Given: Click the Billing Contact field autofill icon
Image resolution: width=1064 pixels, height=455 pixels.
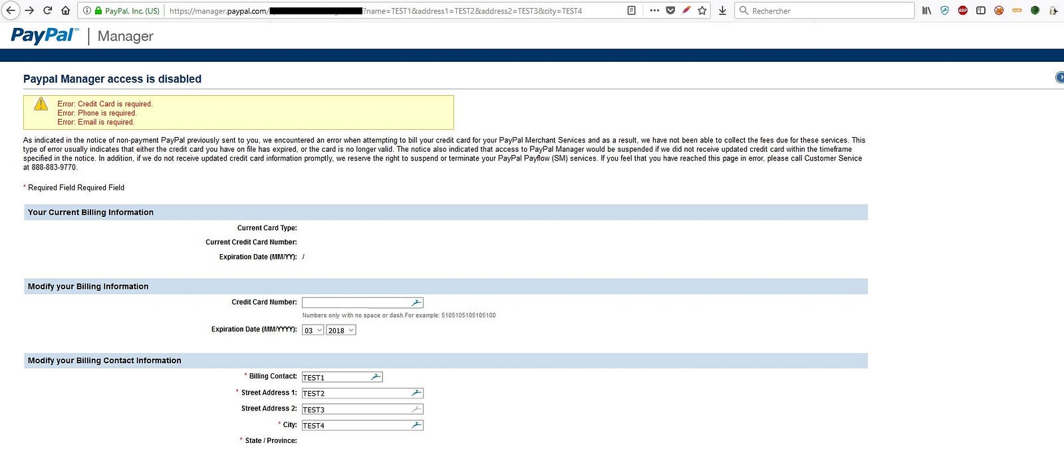Looking at the screenshot, I should click(x=376, y=377).
